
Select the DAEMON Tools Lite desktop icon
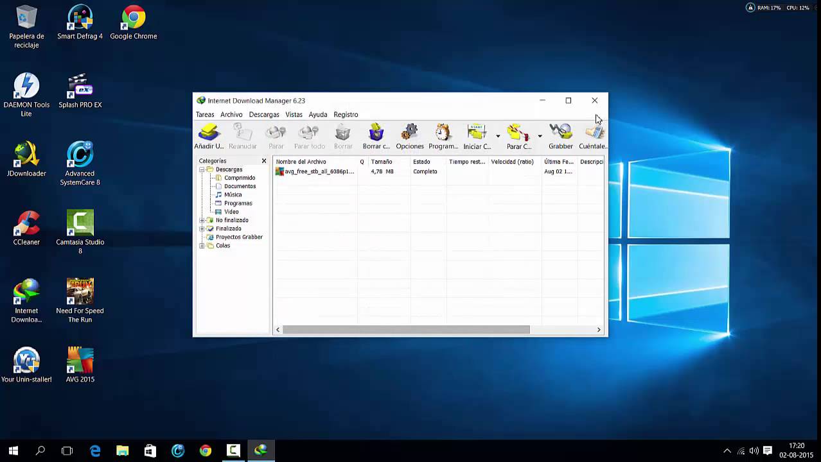pos(26,95)
